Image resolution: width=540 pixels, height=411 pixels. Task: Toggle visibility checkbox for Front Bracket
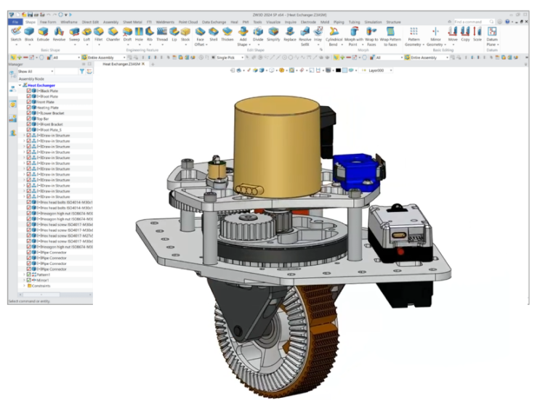[29, 124]
